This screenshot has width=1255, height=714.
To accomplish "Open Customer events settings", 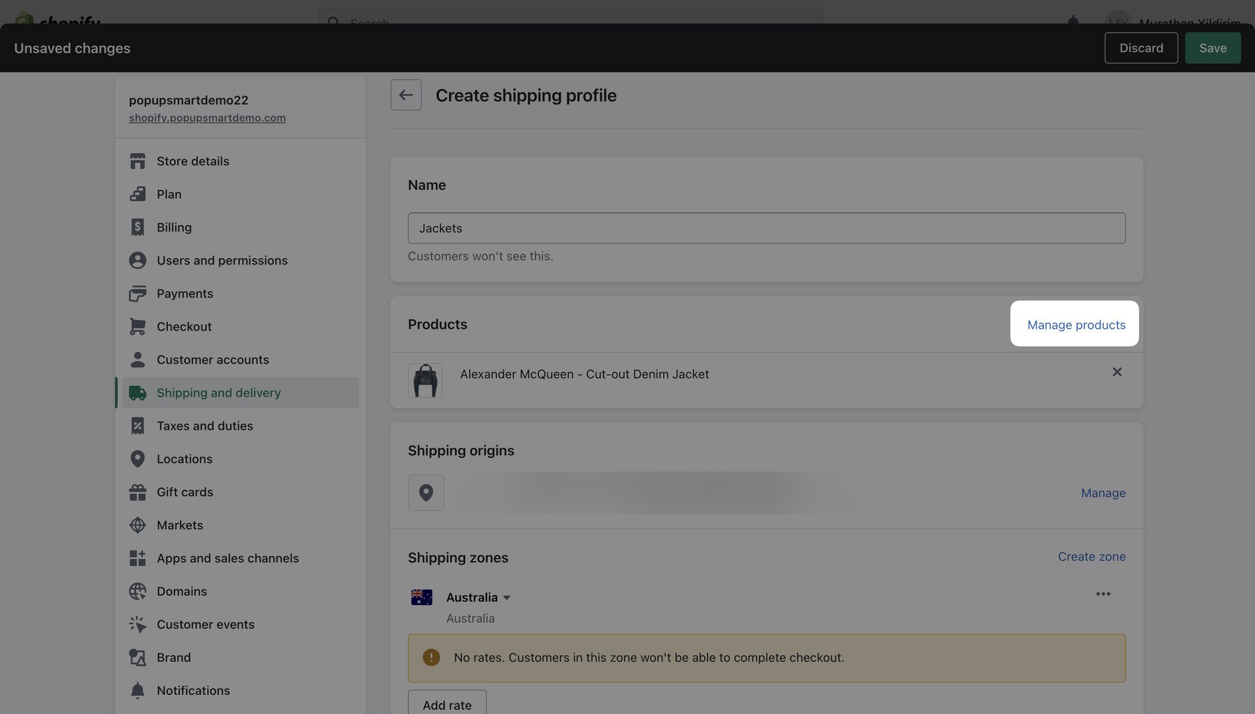I will tap(240, 624).
